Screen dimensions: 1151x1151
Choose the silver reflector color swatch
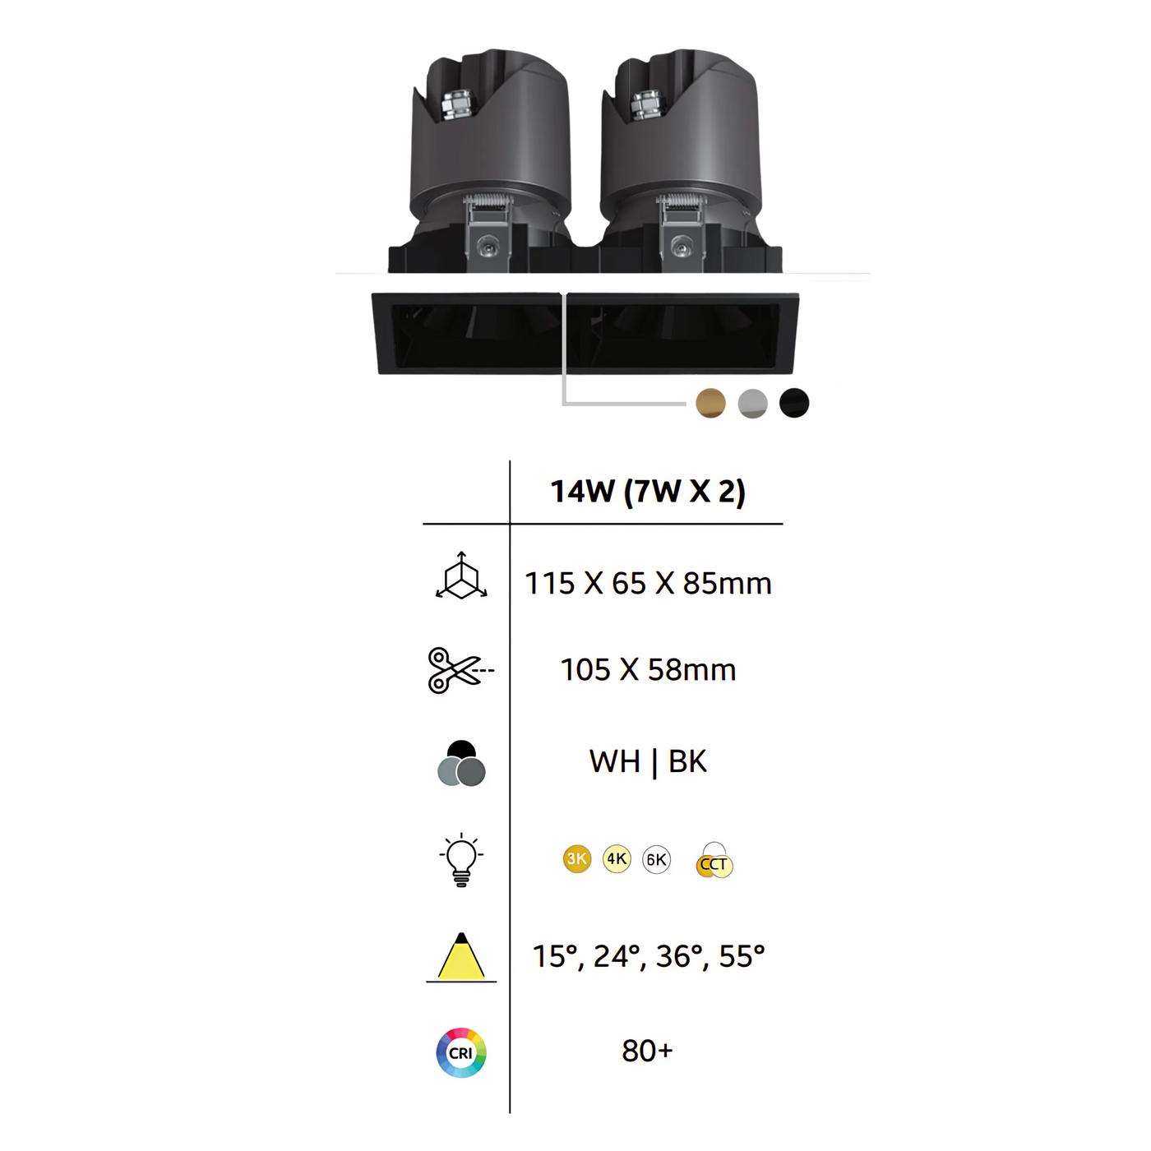pos(752,403)
